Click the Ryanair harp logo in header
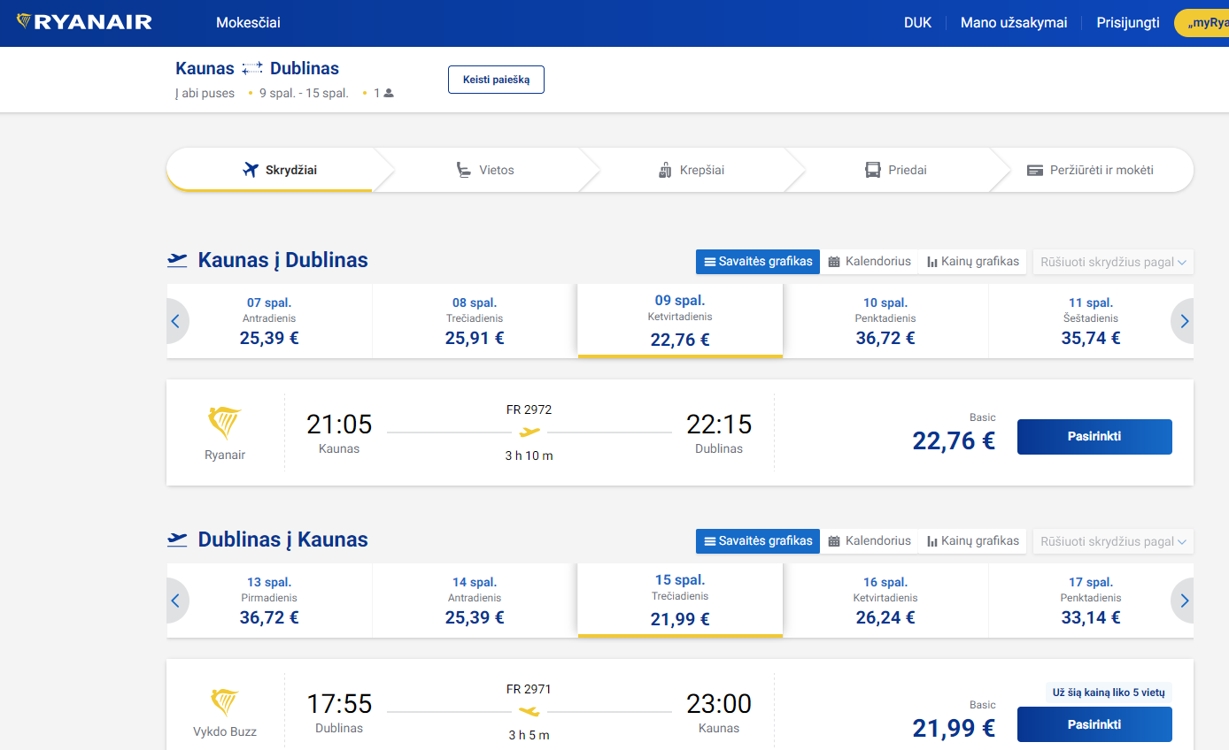1229x750 pixels. pos(24,21)
